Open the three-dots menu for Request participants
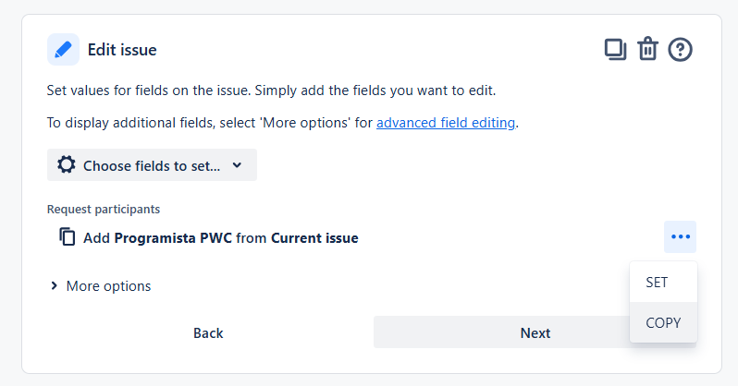The height and width of the screenshot is (386, 738). pyautogui.click(x=680, y=237)
